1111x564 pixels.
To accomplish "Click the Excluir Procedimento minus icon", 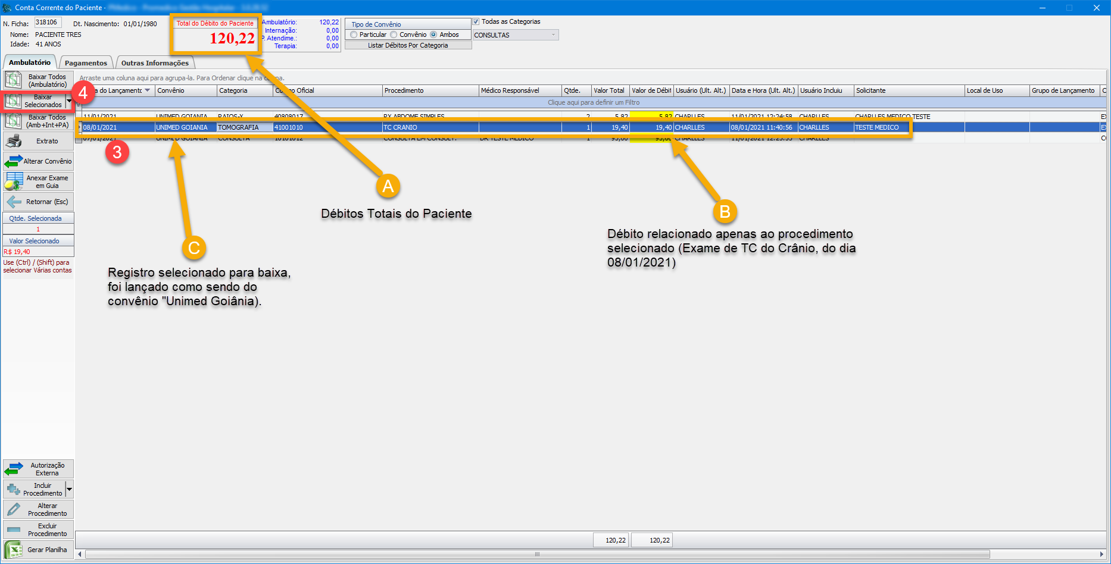I will coord(13,529).
